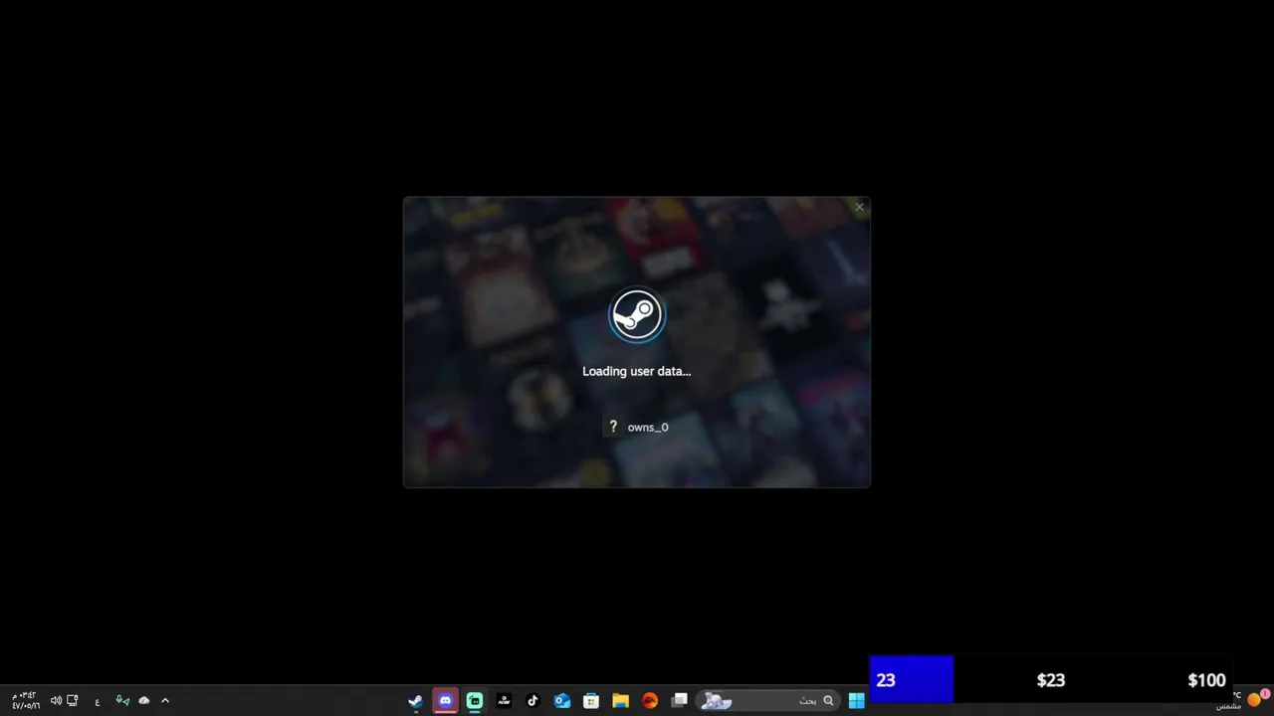Screen dimensions: 1274x716
Task: Open the green app beside Discord on the taskbar
Action: [x=475, y=701]
